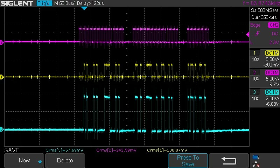The height and width of the screenshot is (168, 280).
Task: Click the Press To Save button
Action: point(188,161)
